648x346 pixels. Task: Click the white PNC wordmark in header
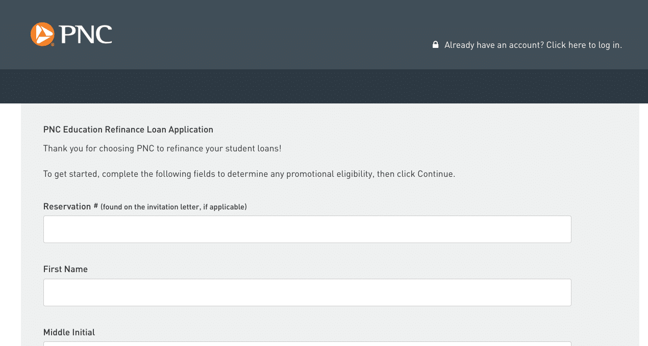coord(85,35)
